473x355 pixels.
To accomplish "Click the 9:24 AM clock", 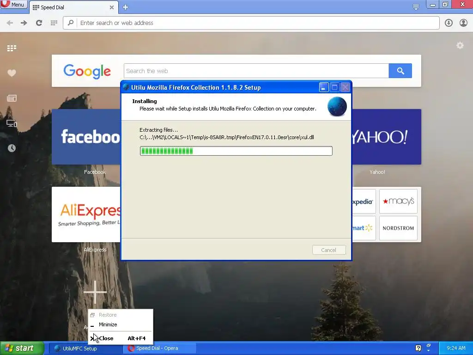I will 456,349.
